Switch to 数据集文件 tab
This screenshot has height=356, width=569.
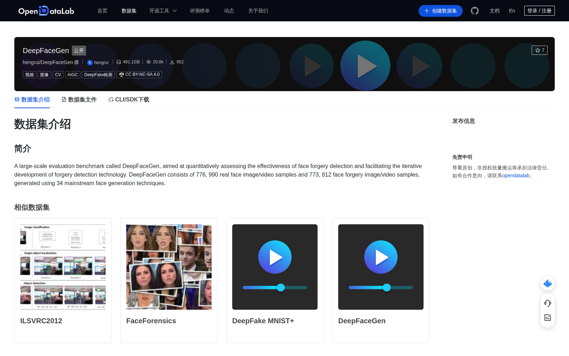click(79, 100)
